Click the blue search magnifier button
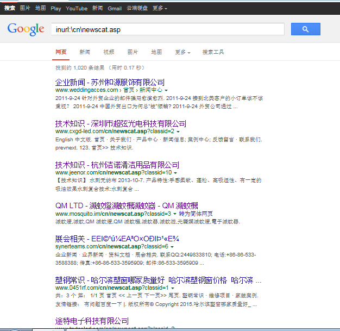Screen dimensions: 340x331 [x=306, y=29]
